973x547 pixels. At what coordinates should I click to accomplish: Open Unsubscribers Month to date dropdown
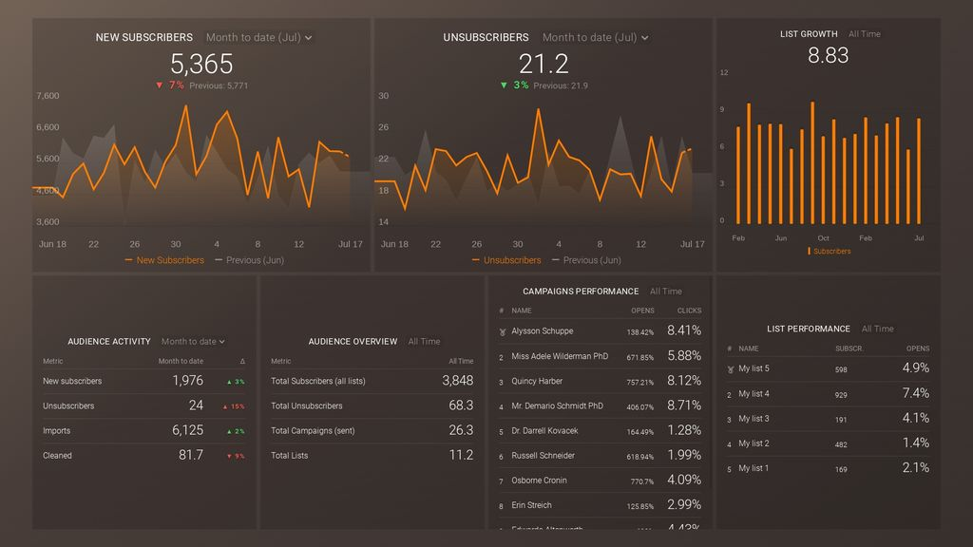tap(595, 37)
